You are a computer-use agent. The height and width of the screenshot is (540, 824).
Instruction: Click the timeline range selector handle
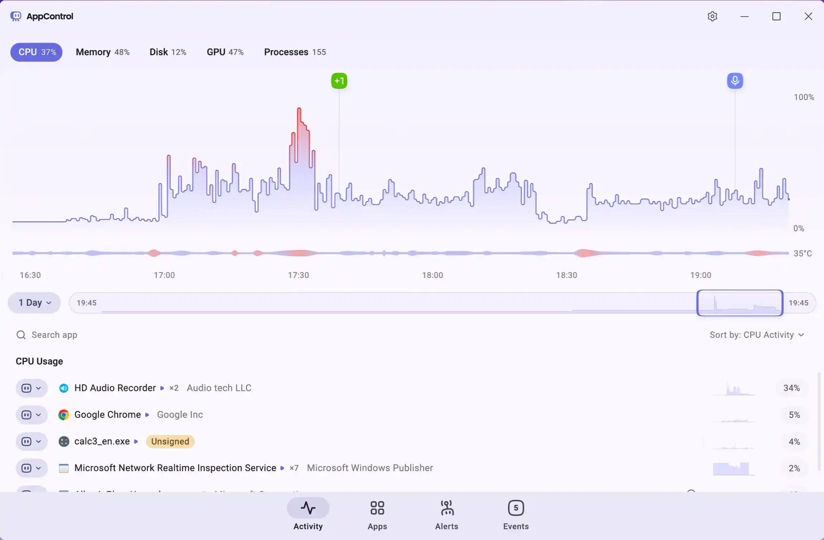point(739,303)
